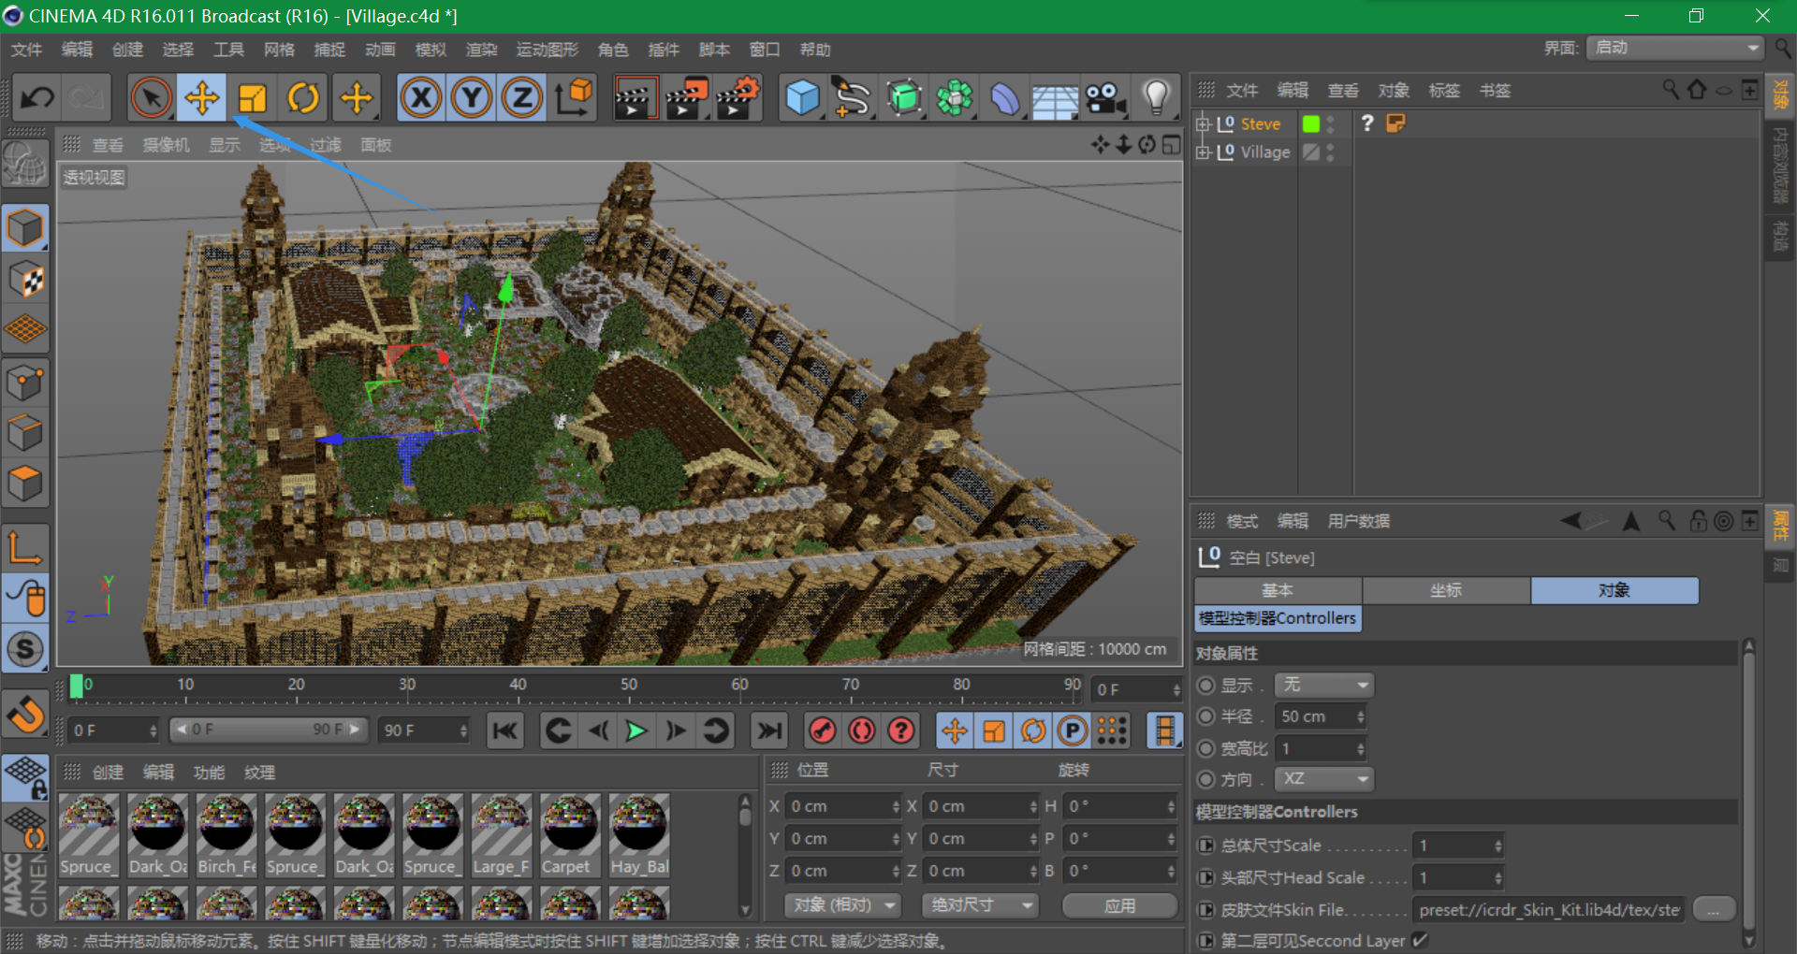Toggle 第二层可见Seccond Layer checkbox
Viewport: 1797px width, 954px height.
click(x=1420, y=940)
